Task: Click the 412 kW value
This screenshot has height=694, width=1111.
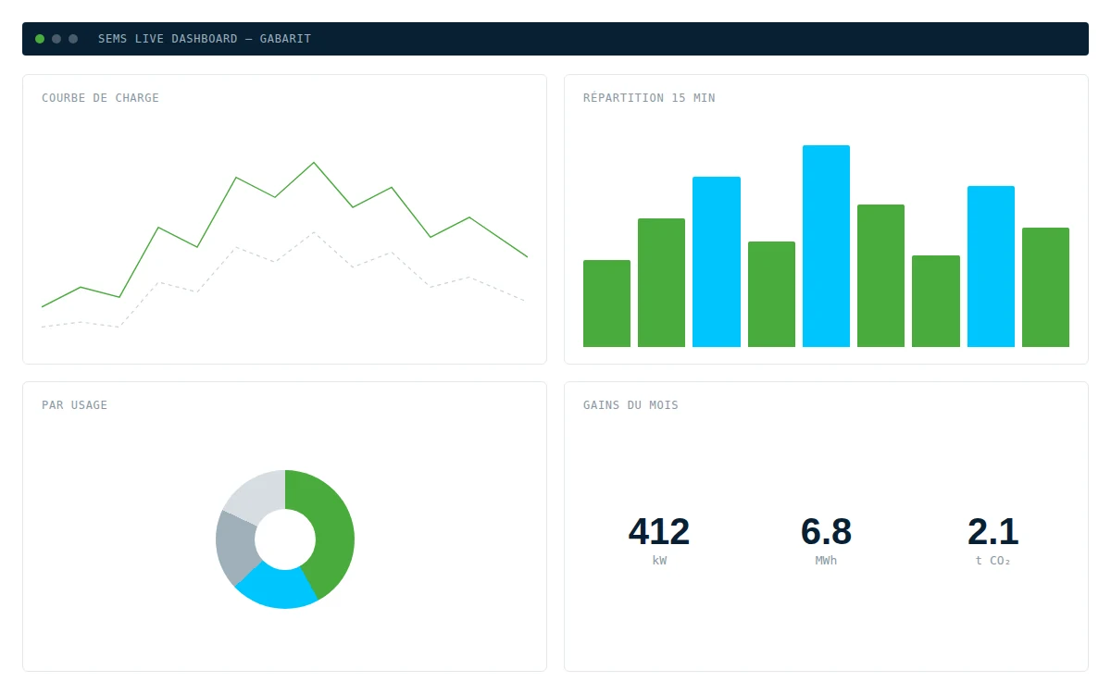Action: click(x=659, y=539)
